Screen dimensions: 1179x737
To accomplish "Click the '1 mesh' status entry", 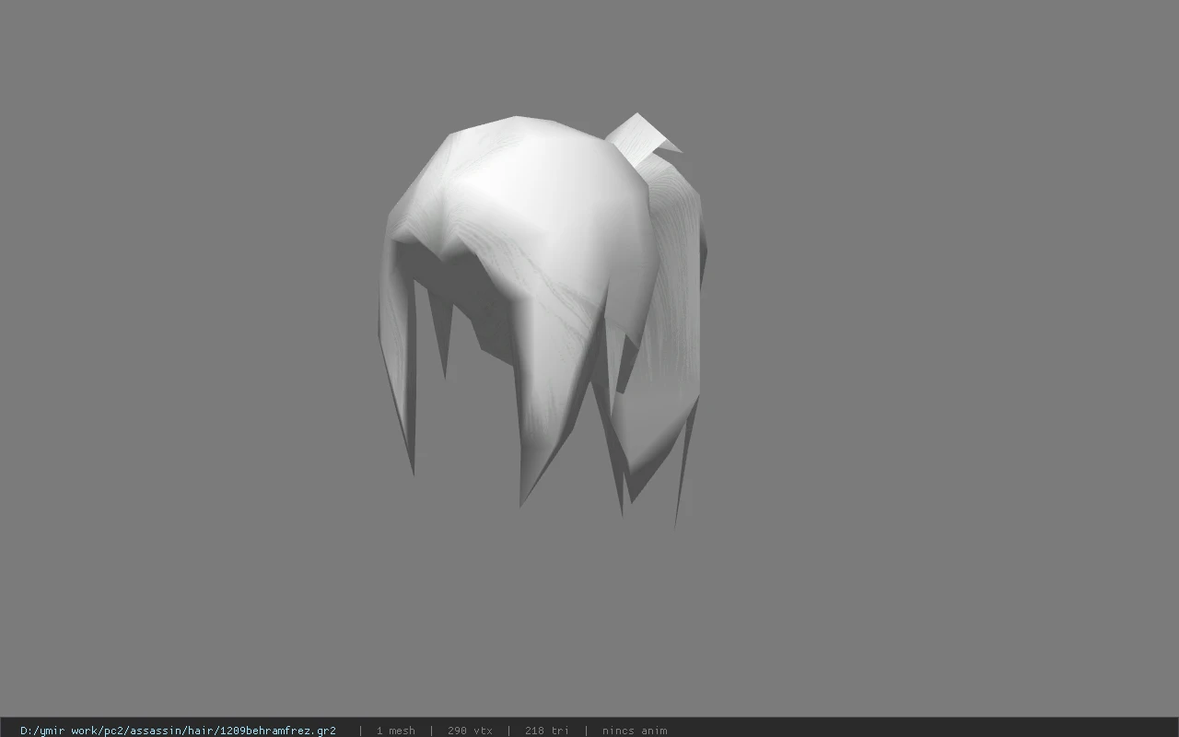I will pos(395,731).
